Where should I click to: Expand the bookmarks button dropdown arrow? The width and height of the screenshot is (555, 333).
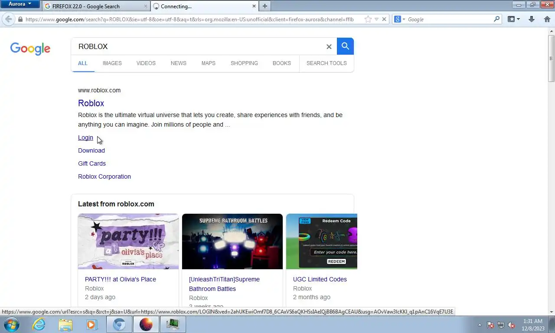[518, 20]
